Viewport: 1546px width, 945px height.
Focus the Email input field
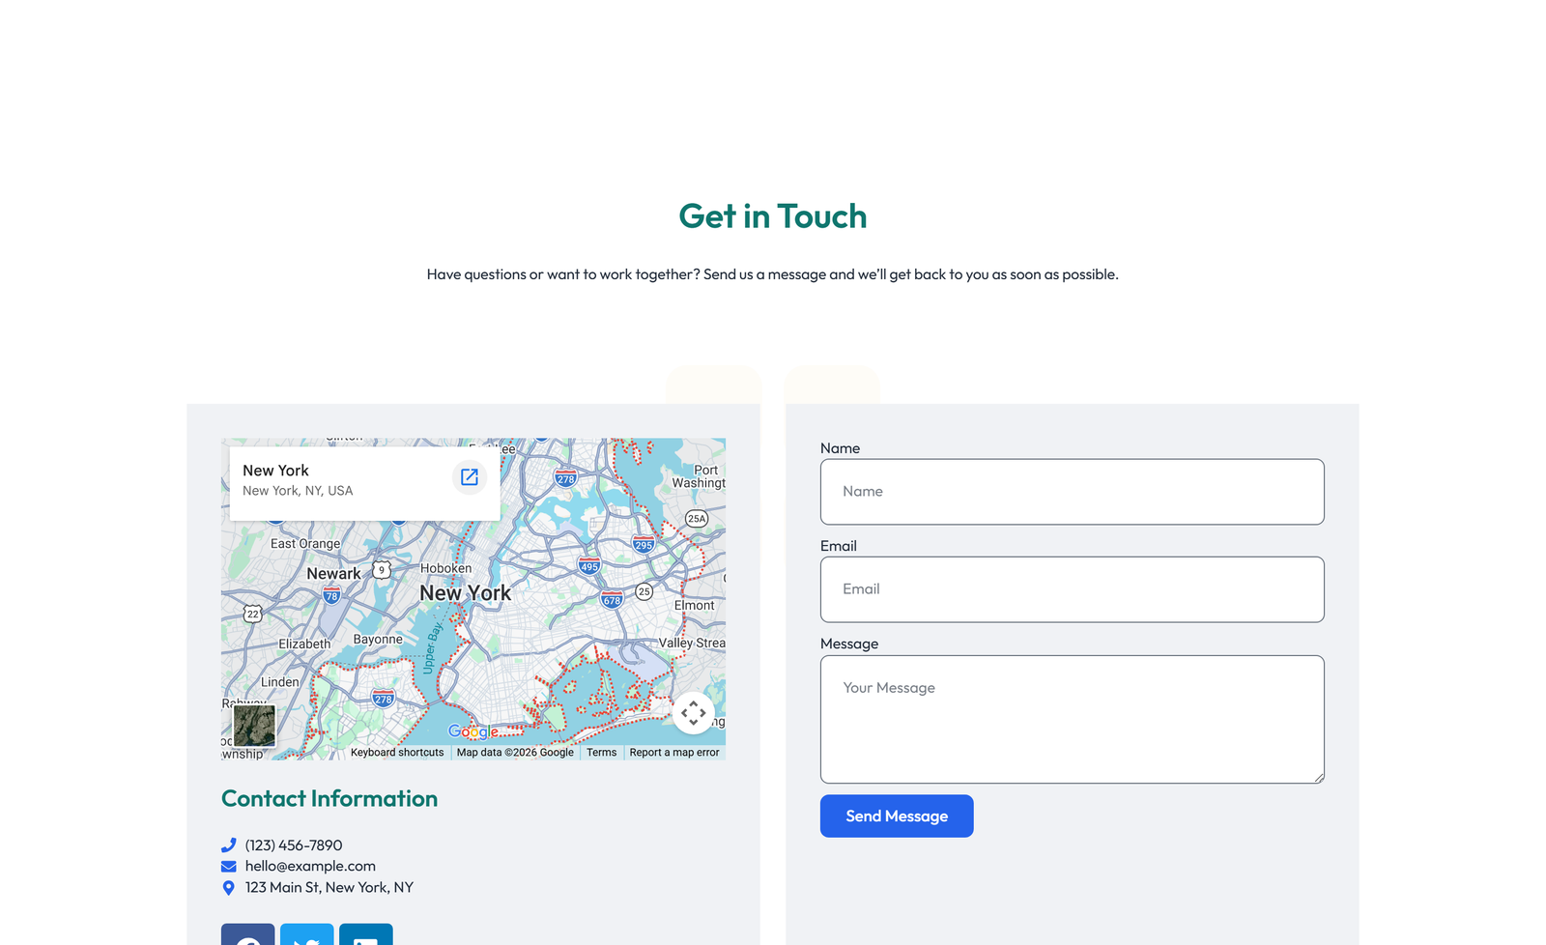pyautogui.click(x=1072, y=589)
